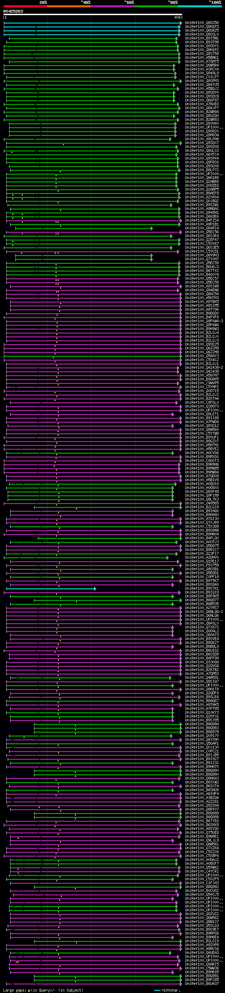
Task: Select the UniRef100_Q8GSB1 label
Action: coord(202,569)
